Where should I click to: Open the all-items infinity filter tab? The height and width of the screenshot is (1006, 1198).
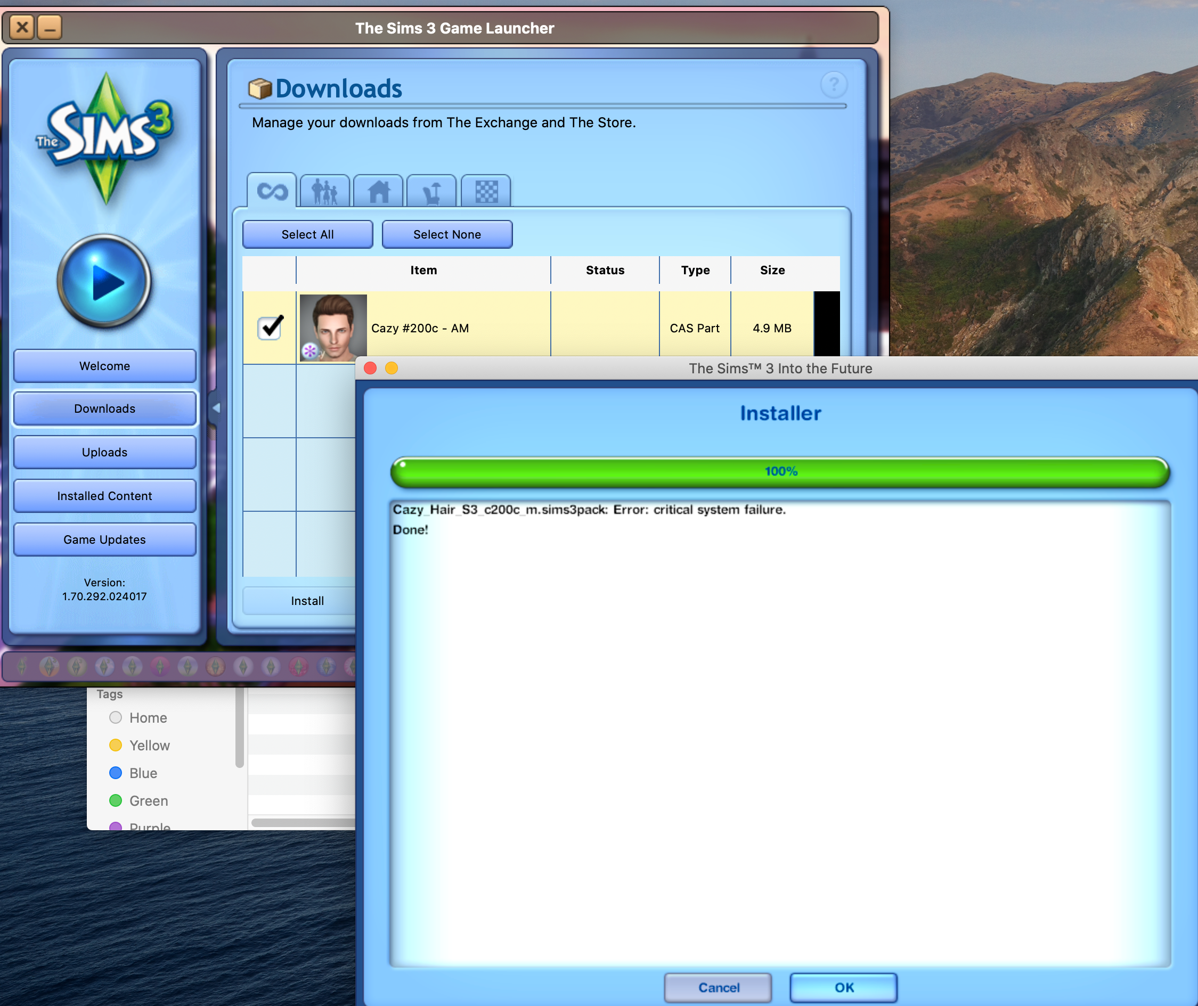pyautogui.click(x=272, y=191)
